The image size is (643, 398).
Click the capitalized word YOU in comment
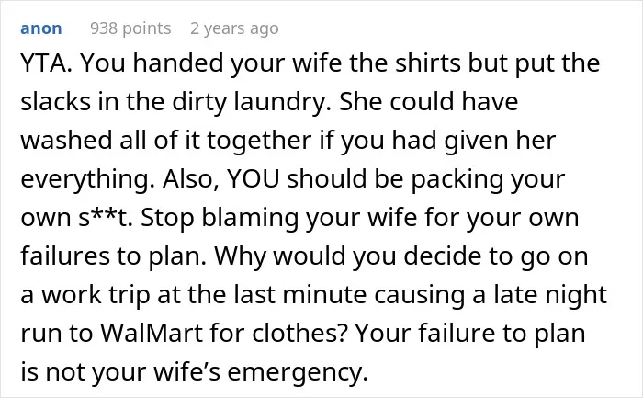[x=253, y=178]
